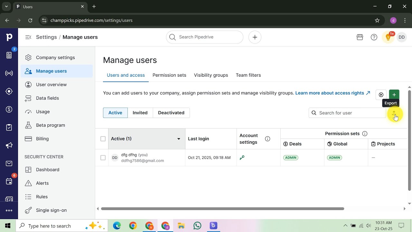Open the Deals dollar icon in sidebar
The image size is (412, 232).
[x=9, y=110]
